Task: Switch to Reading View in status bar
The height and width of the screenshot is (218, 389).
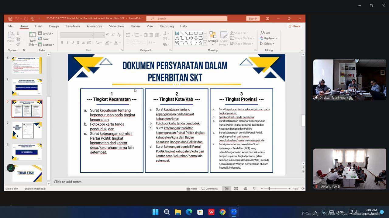Action: (x=245, y=189)
